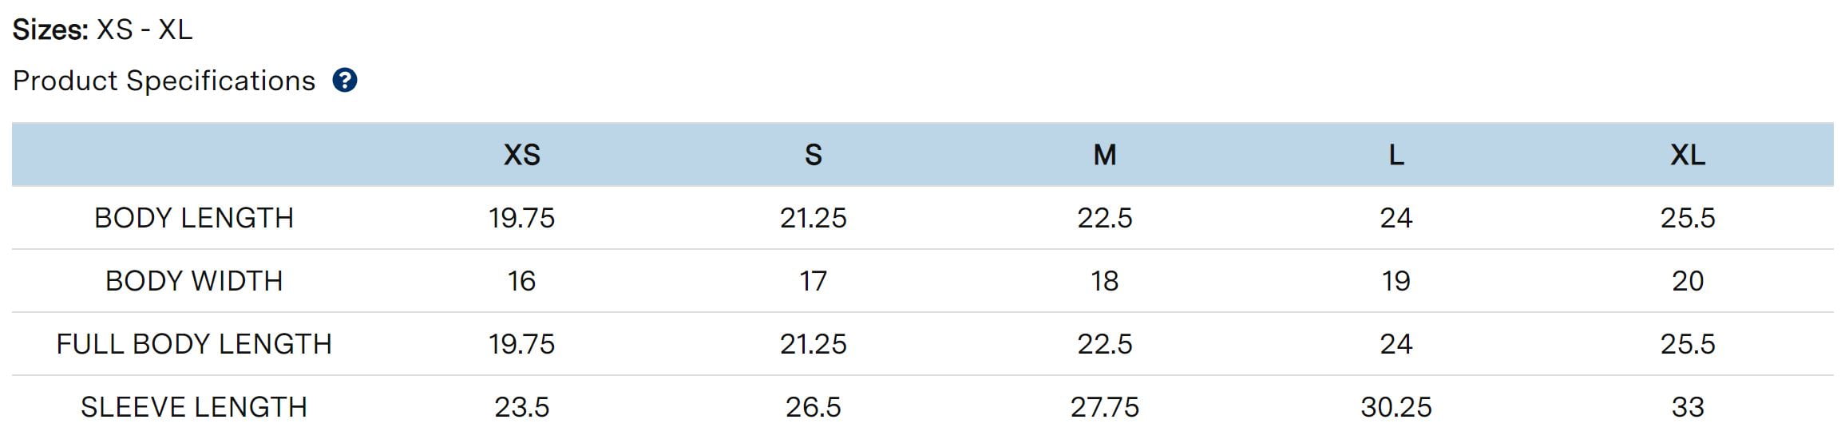Click the Product Specifications help icon
The height and width of the screenshot is (447, 1845).
pos(344,81)
